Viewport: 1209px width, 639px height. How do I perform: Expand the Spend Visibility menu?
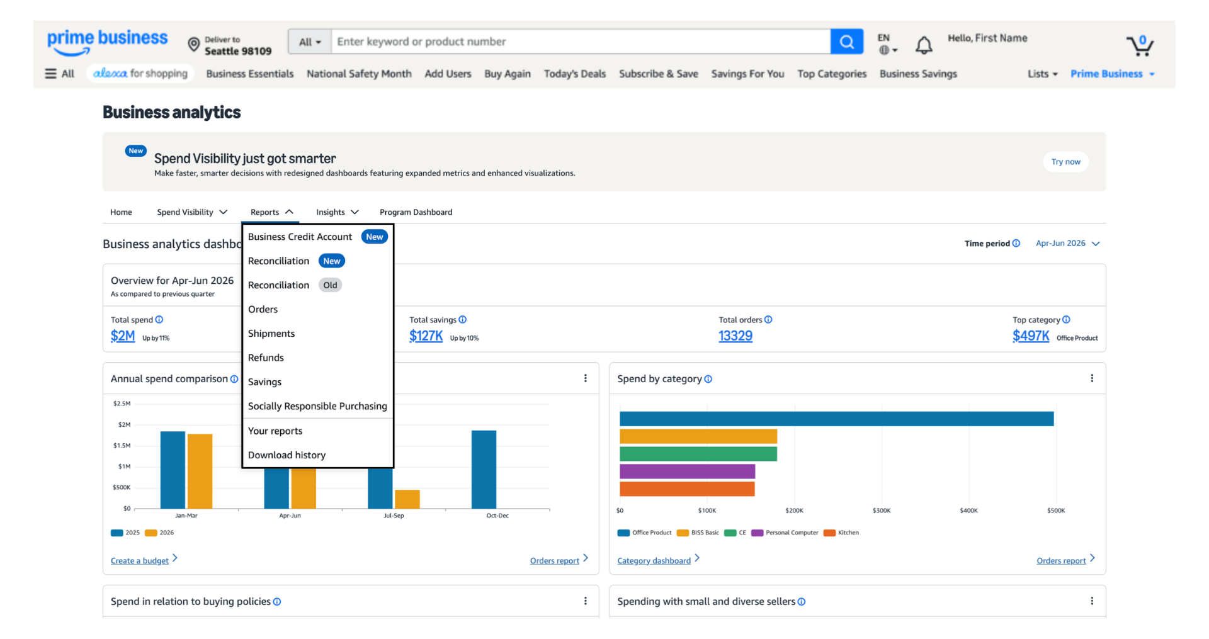[192, 212]
